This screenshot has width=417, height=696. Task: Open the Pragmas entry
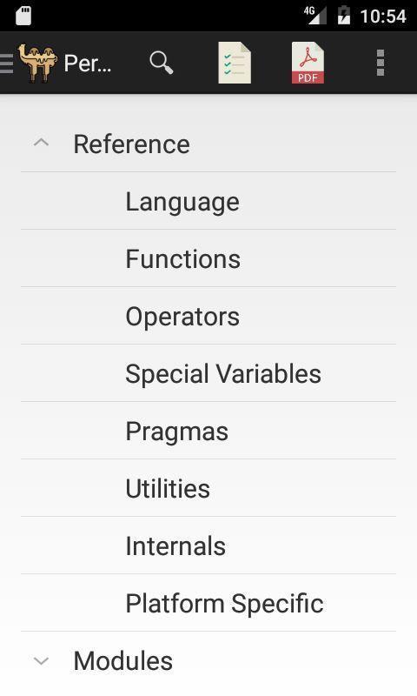[208, 431]
